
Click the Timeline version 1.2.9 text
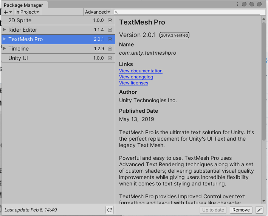pyautogui.click(x=99, y=49)
